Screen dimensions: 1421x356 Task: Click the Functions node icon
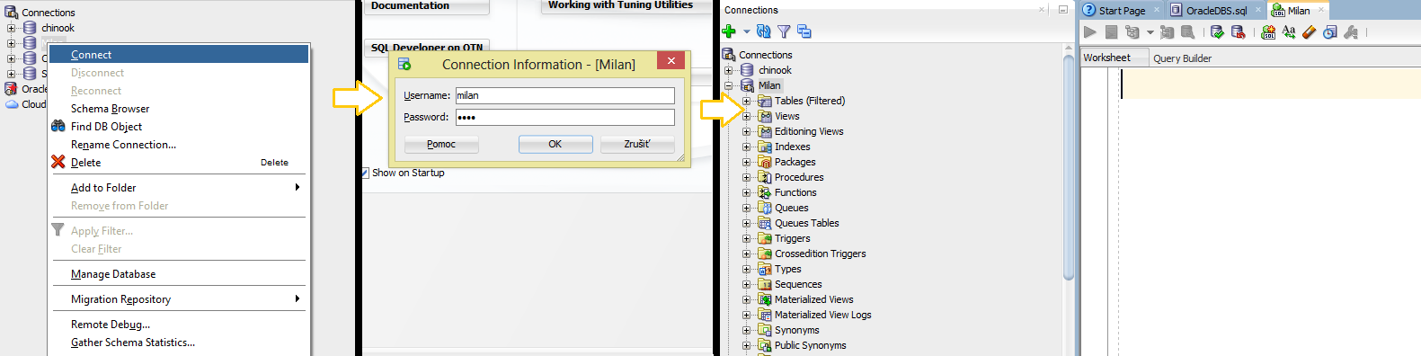(x=765, y=192)
